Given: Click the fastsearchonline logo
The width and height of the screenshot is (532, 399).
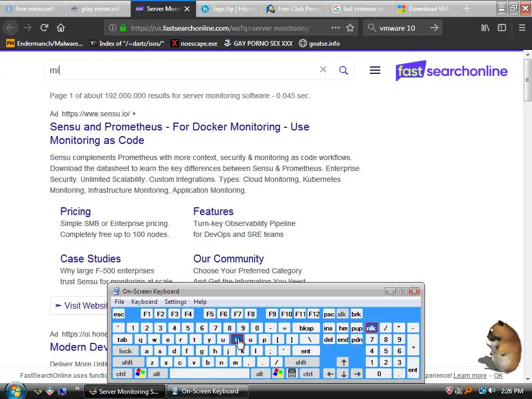Looking at the screenshot, I should click(x=451, y=71).
